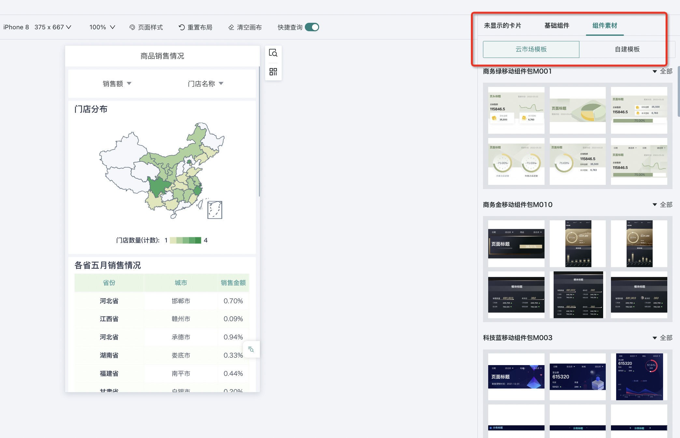Toggle the 快捷查询 switch
This screenshot has width=680, height=438.
312,27
